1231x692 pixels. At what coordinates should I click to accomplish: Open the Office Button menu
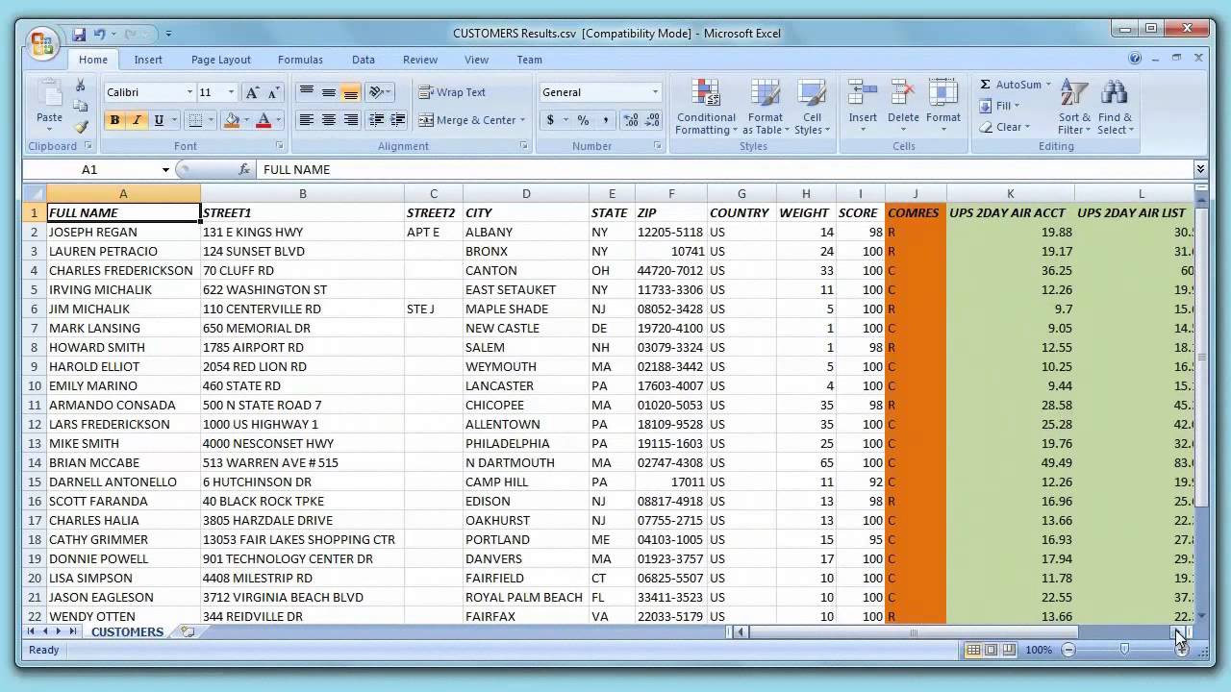42,43
